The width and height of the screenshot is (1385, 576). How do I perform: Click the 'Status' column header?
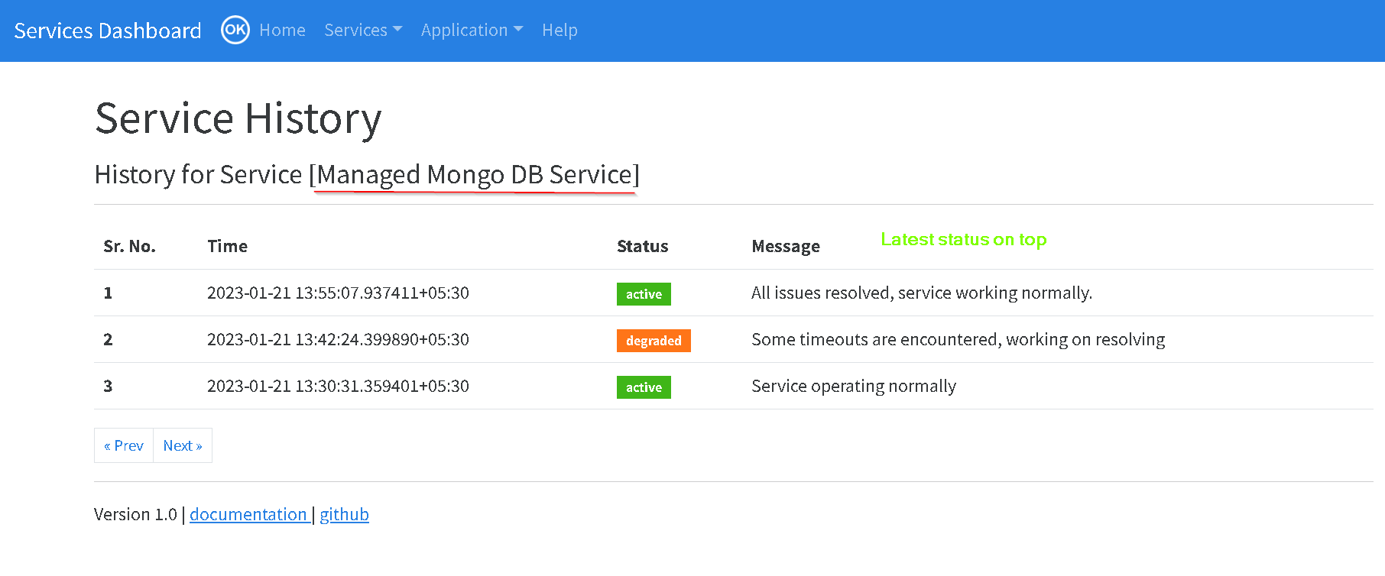642,246
